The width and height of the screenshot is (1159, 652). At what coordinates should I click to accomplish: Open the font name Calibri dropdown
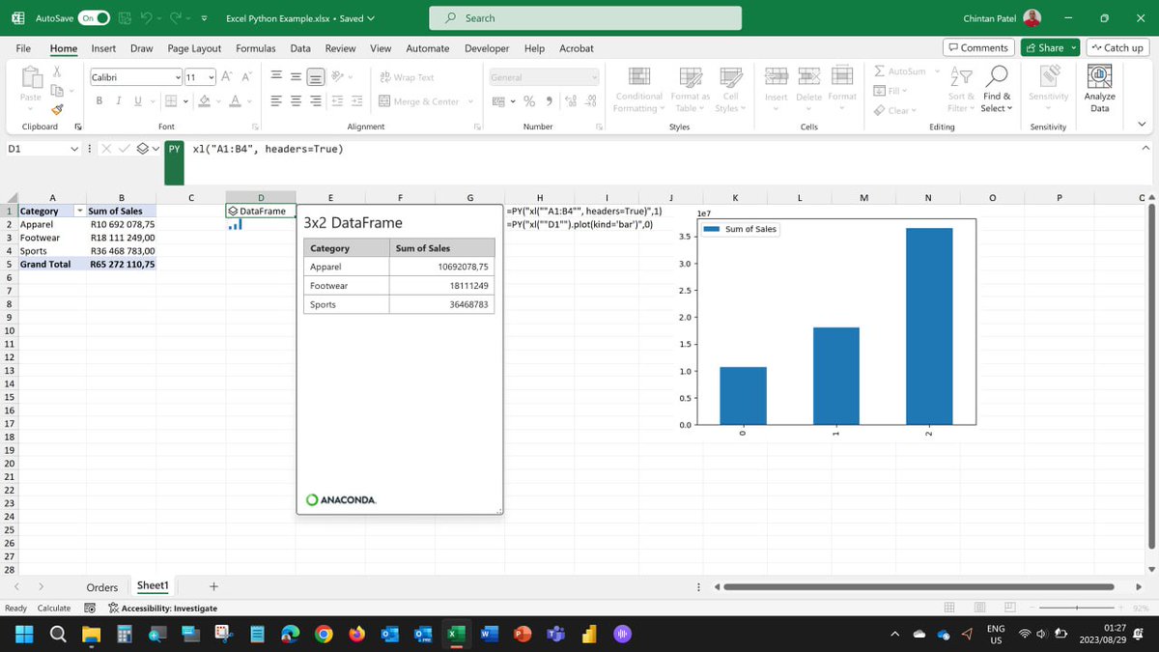point(178,77)
